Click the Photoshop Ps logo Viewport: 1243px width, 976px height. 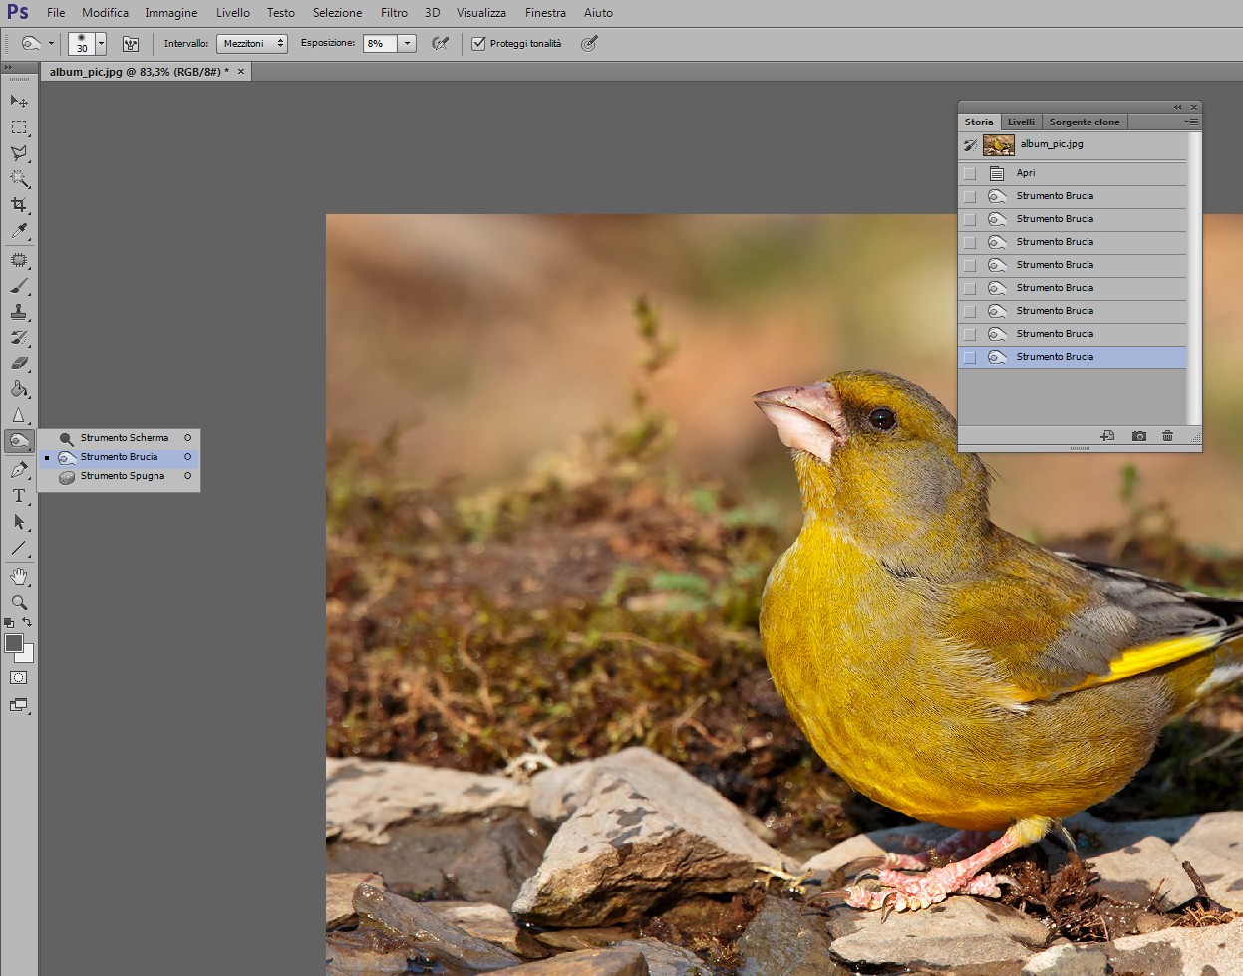(x=18, y=12)
